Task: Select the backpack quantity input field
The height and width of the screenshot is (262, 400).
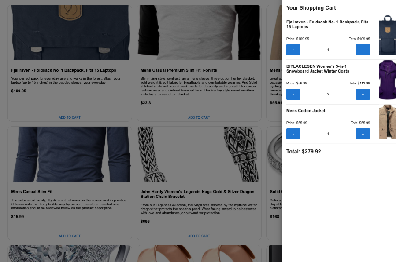Action: 328,49
